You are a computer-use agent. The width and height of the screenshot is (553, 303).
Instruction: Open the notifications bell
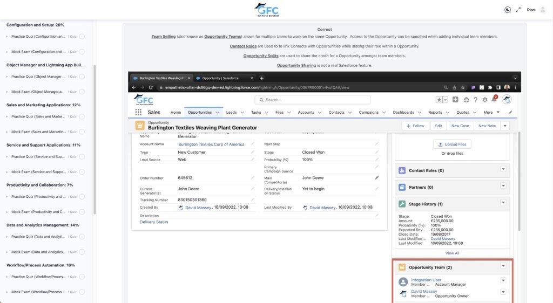click(x=494, y=100)
